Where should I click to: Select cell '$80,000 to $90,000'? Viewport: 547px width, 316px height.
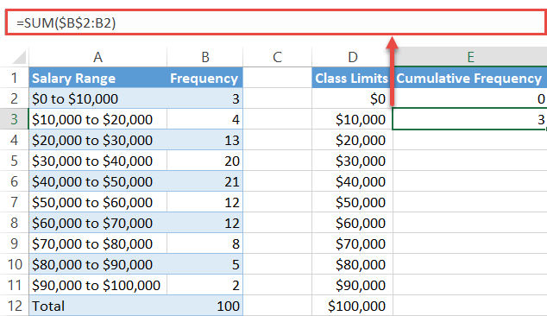point(98,264)
